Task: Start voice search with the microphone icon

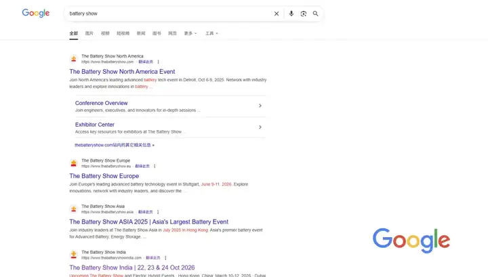Action: pyautogui.click(x=291, y=14)
